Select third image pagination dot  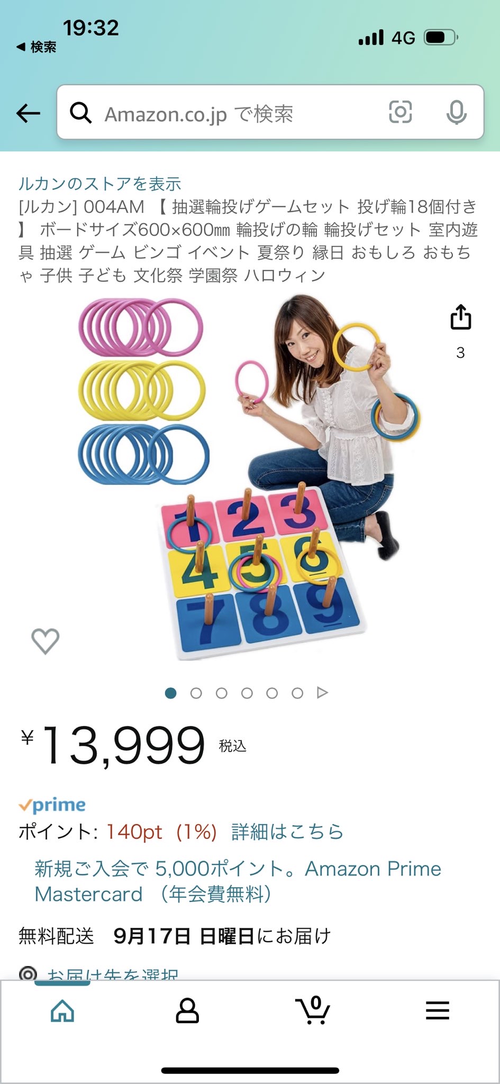click(222, 693)
